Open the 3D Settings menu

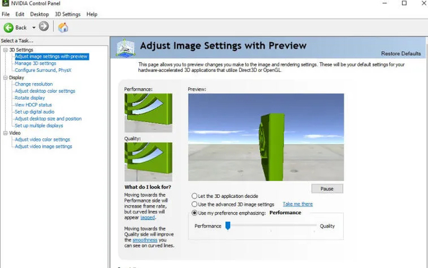(x=67, y=14)
